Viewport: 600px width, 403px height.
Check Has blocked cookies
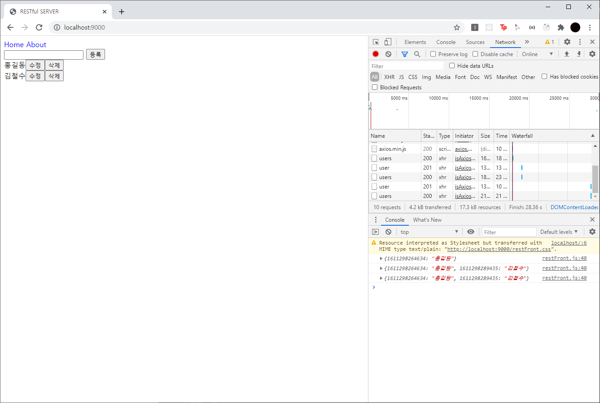(544, 76)
